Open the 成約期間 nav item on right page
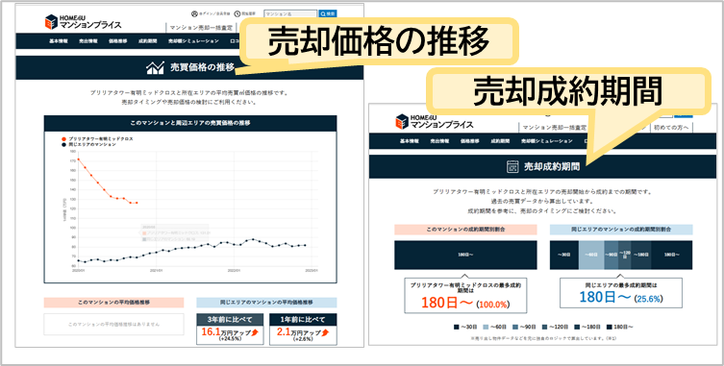Viewport: 724px width, 366px height. tap(500, 141)
